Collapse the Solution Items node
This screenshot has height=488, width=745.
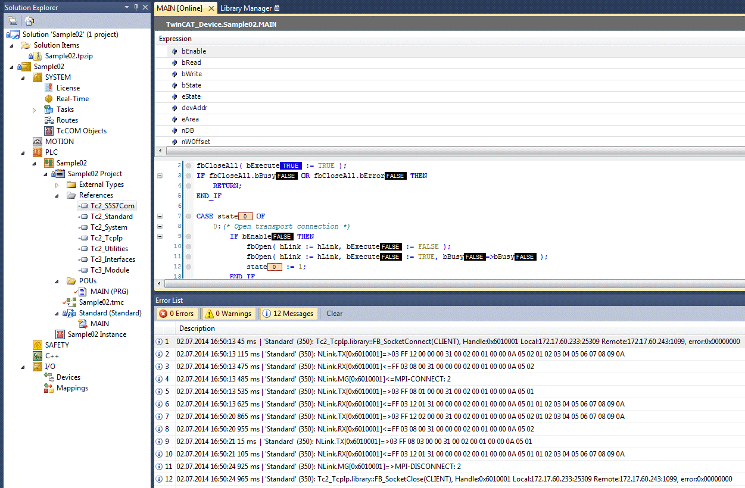coord(11,45)
